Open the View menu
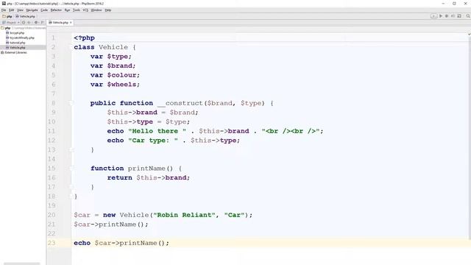 click(20, 10)
